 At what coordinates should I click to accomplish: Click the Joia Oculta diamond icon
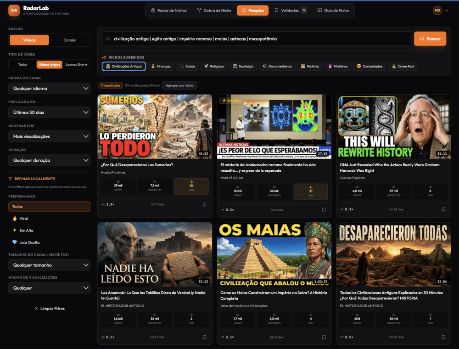point(15,242)
